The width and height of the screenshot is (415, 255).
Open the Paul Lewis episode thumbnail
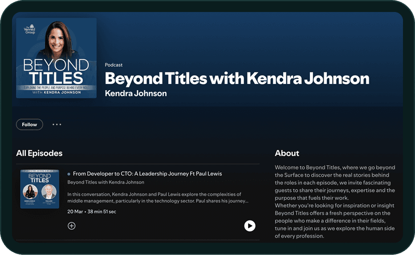(40, 189)
